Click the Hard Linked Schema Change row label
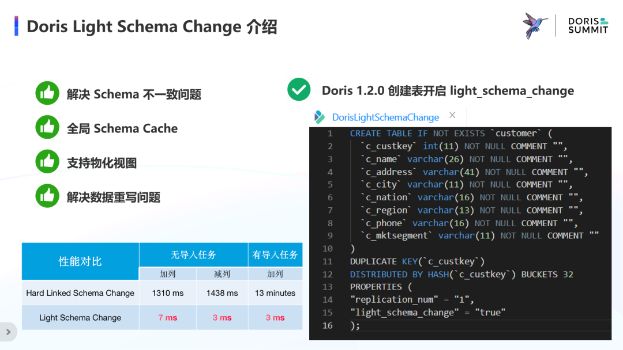Image resolution: width=623 pixels, height=350 pixels. click(80, 293)
